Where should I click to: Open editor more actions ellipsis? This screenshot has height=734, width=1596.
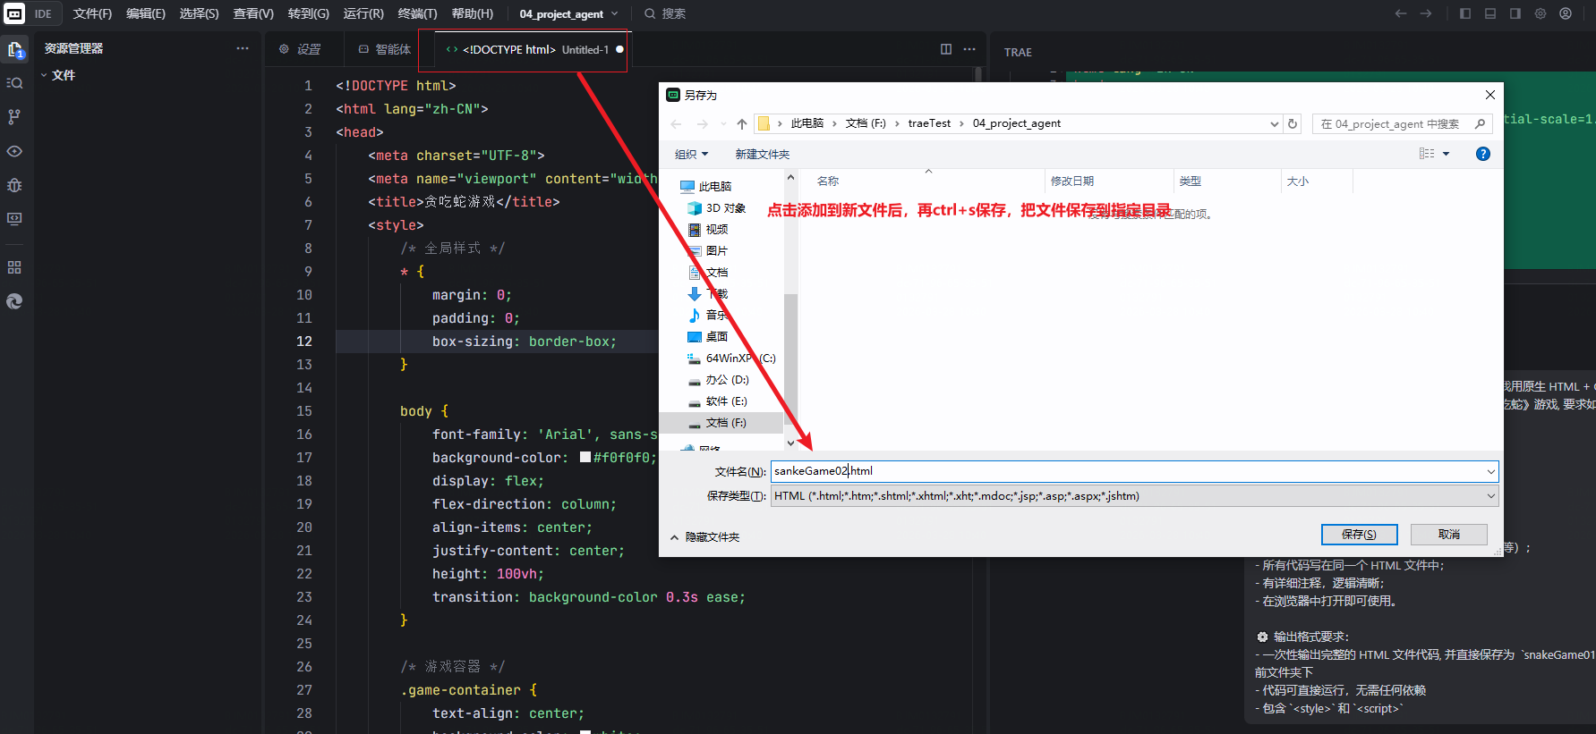[x=969, y=49]
